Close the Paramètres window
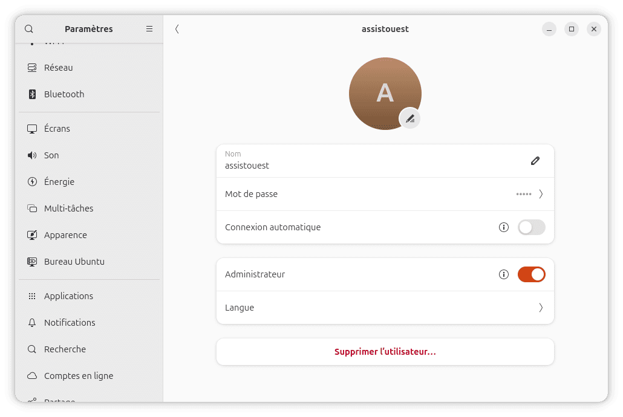This screenshot has height=417, width=623. coord(594,29)
